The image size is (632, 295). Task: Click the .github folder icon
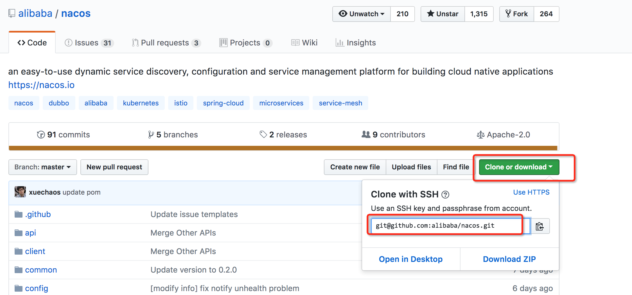click(19, 214)
